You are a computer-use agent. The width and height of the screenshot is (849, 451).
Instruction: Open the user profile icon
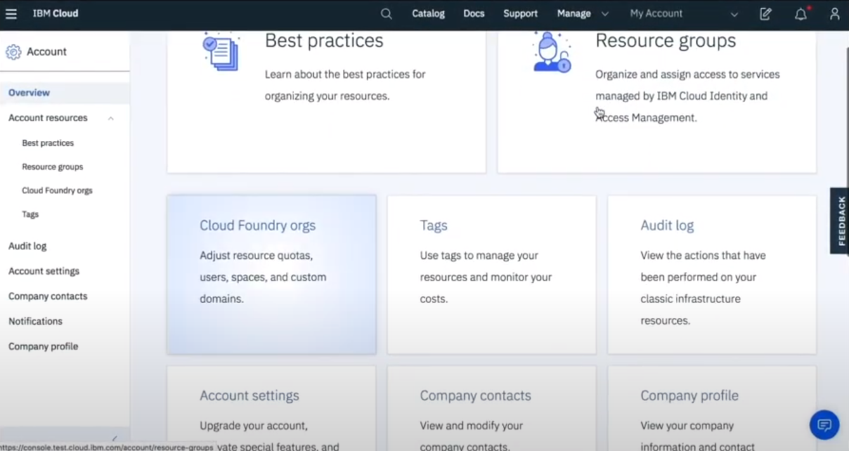tap(834, 13)
